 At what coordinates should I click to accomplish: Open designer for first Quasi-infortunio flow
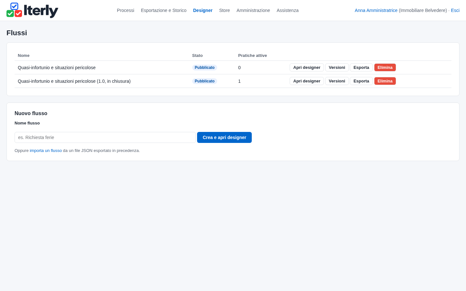(x=307, y=68)
